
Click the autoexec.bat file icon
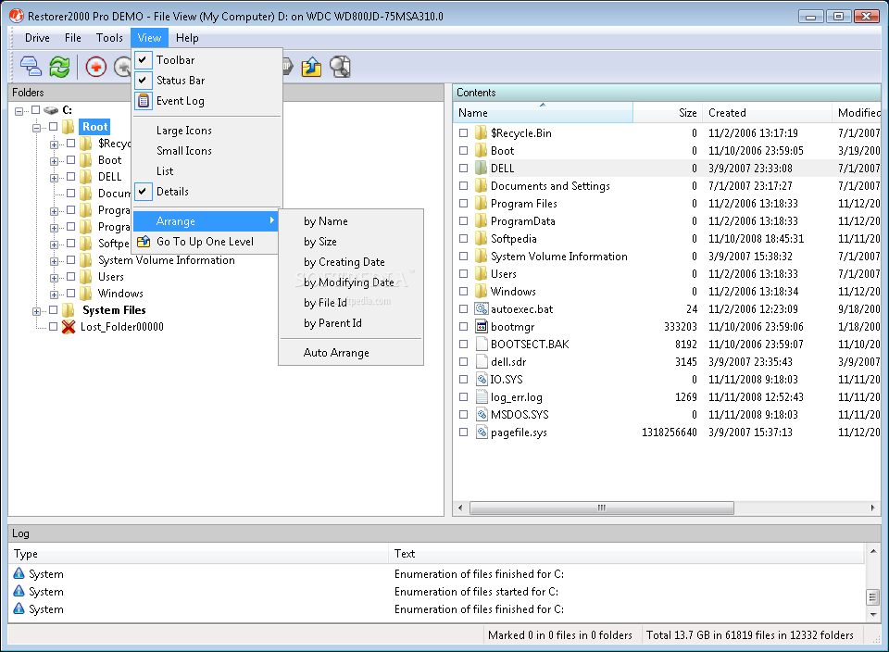tap(482, 309)
